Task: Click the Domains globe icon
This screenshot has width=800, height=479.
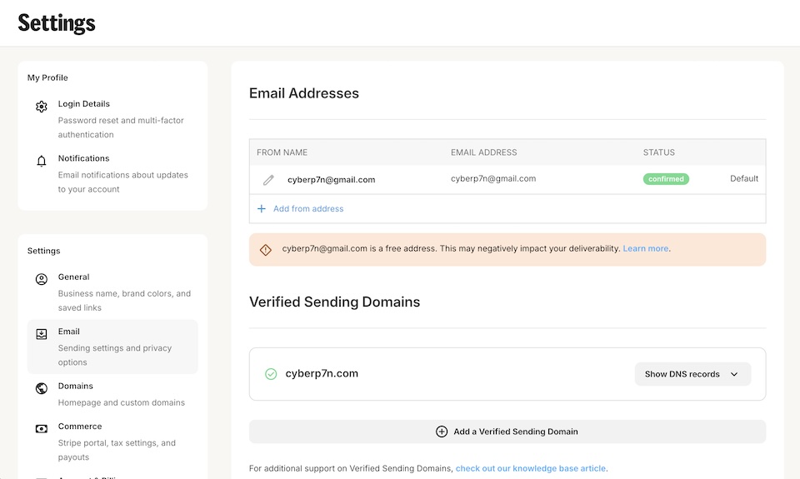Action: coord(42,389)
